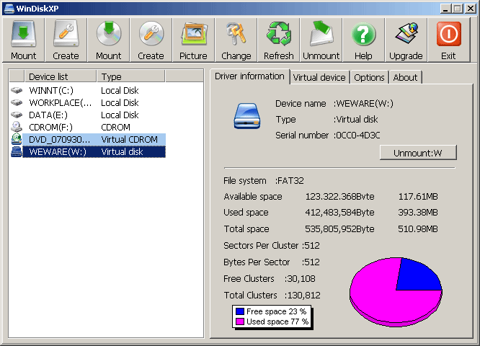Choose DATA(E:) local disk row

(x=50, y=115)
